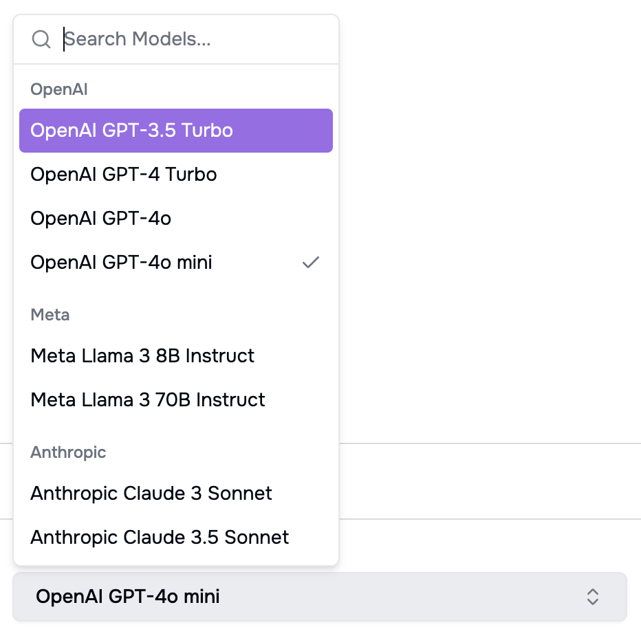This screenshot has width=641, height=638.
Task: Pick Anthropic Claude 3.5 Sonnet
Action: (160, 538)
